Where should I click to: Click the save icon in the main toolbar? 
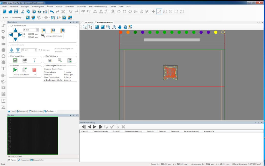point(16,12)
